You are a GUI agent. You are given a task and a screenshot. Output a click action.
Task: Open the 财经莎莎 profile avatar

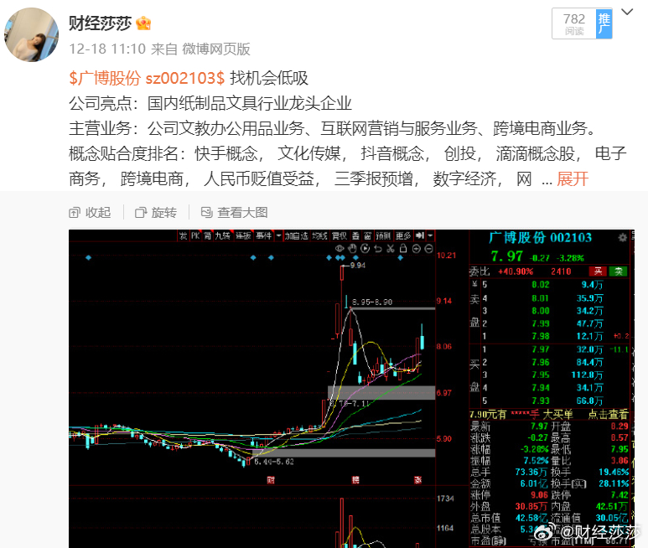pos(31,34)
